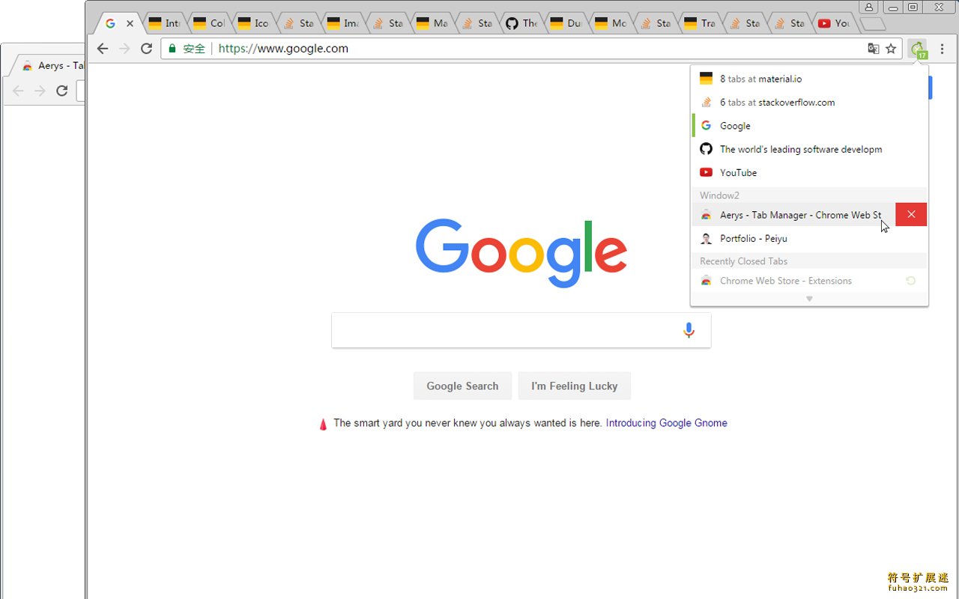Viewport: 959px width, 599px height.
Task: Click the red gnome hat icon
Action: [x=324, y=425]
